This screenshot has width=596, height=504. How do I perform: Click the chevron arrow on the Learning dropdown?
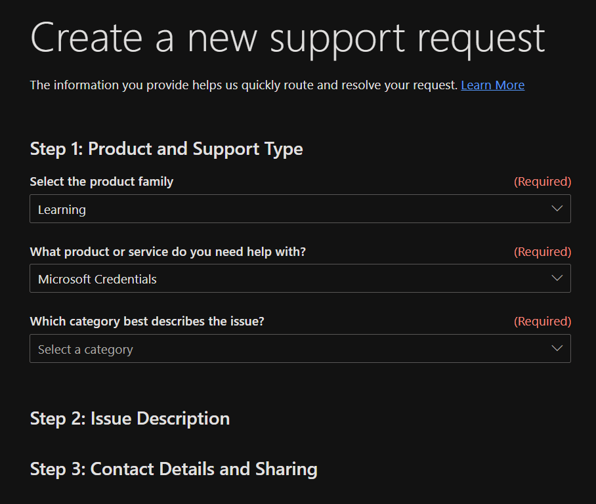[x=557, y=209]
